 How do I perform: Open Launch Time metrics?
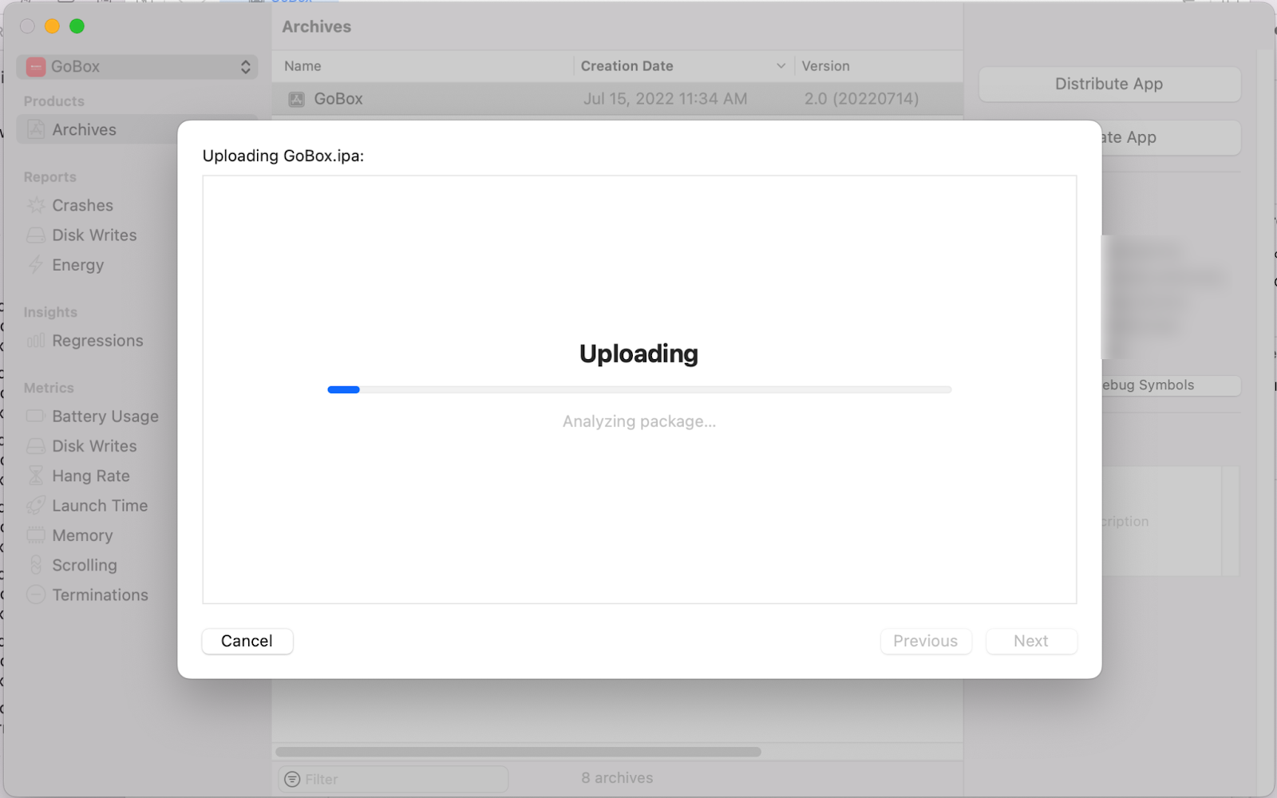[x=100, y=506]
